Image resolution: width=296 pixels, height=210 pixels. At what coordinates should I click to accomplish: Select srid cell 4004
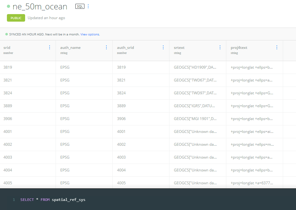tap(28, 170)
